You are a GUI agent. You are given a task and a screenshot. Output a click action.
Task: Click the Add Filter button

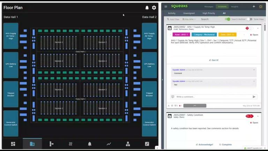173,19
